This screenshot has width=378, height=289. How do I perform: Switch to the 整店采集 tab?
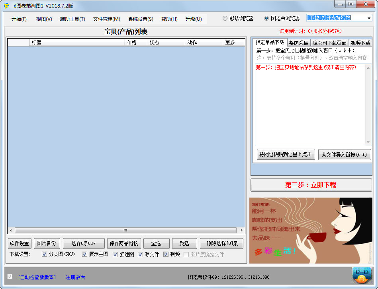298,43
